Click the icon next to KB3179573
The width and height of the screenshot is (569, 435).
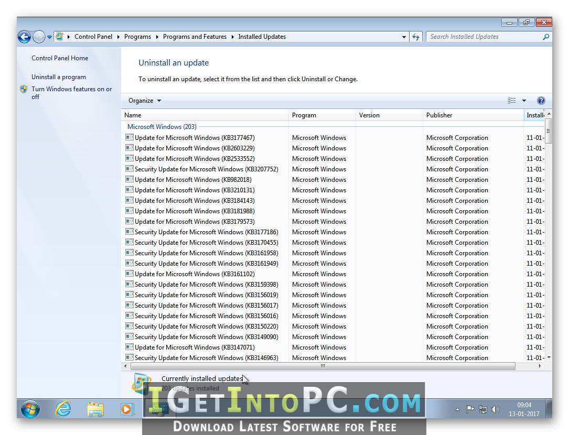pyautogui.click(x=129, y=221)
